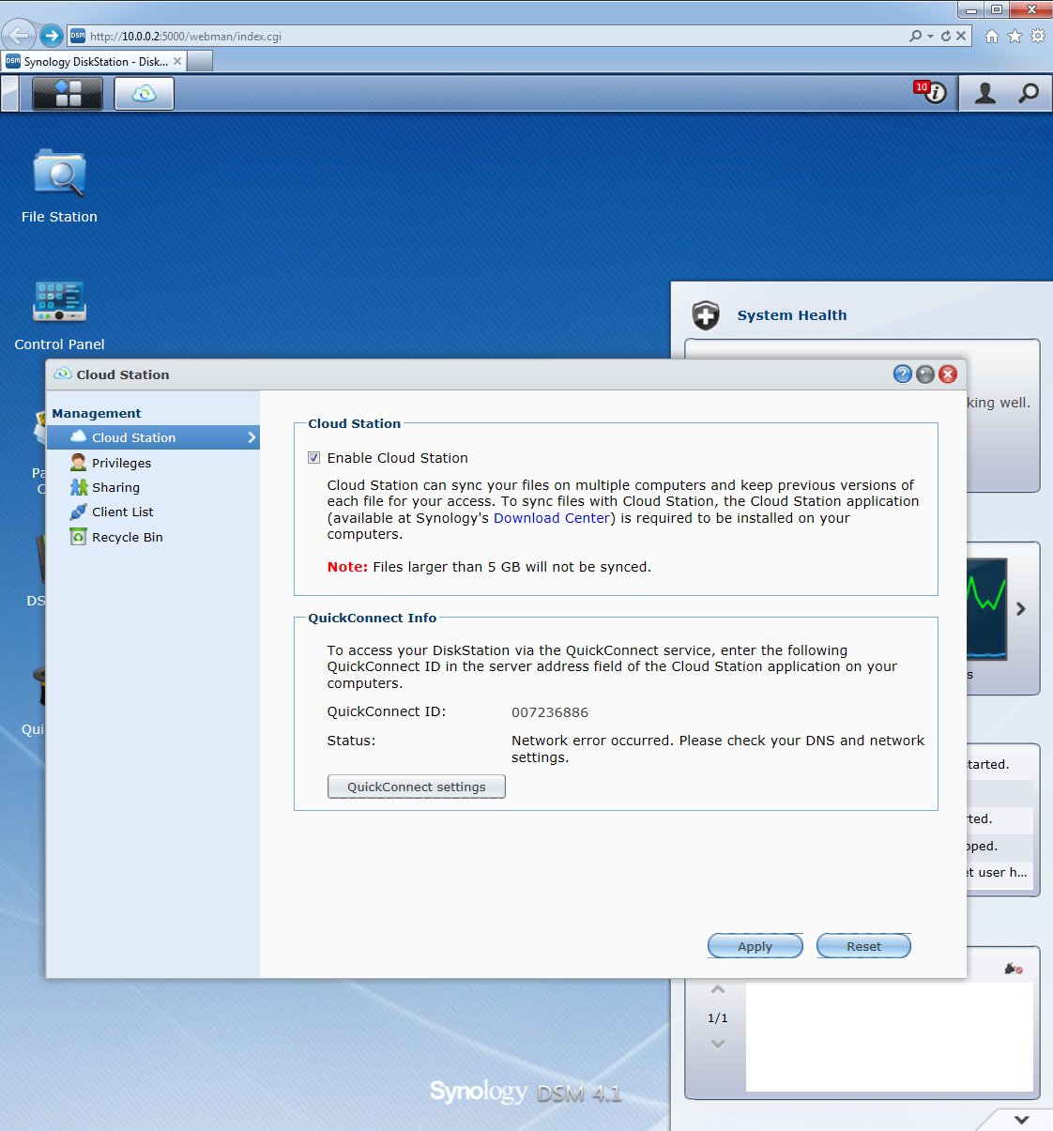Open Recycle Bin in sidebar
This screenshot has width=1053, height=1131.
[127, 537]
